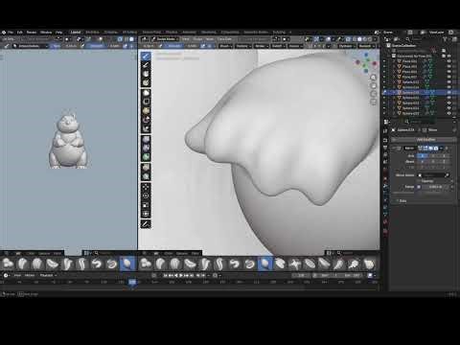Screen dimensions: 460x345
Task: Select the Annotate tool
Action: pyautogui.click(x=146, y=224)
